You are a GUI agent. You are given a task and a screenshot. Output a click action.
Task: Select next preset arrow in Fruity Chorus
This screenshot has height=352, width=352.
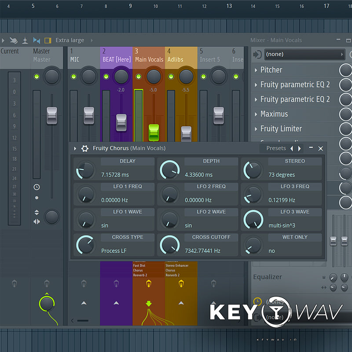coord(299,148)
